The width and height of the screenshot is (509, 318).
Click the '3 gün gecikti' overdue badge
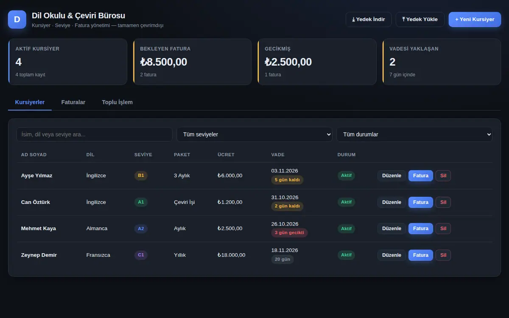[290, 233]
